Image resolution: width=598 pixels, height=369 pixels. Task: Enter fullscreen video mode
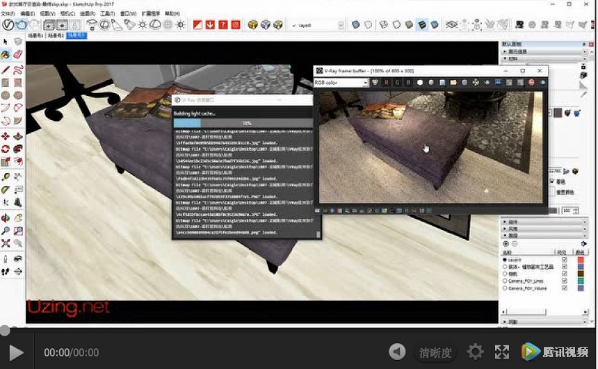[x=501, y=352]
